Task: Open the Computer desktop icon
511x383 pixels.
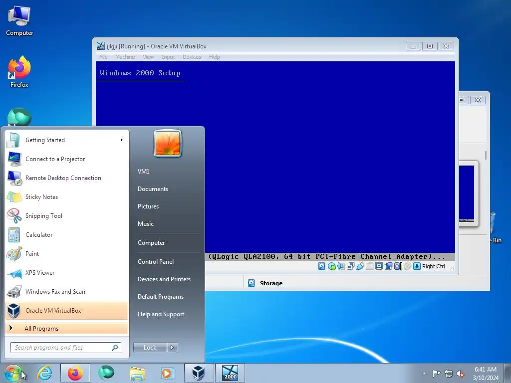Action: click(x=19, y=21)
